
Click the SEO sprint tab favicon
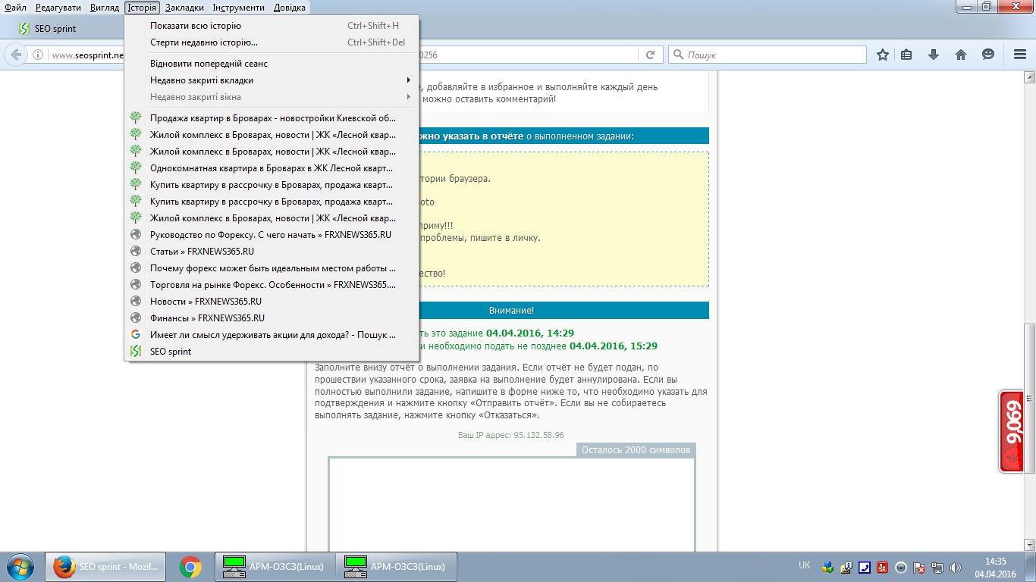[x=24, y=29]
